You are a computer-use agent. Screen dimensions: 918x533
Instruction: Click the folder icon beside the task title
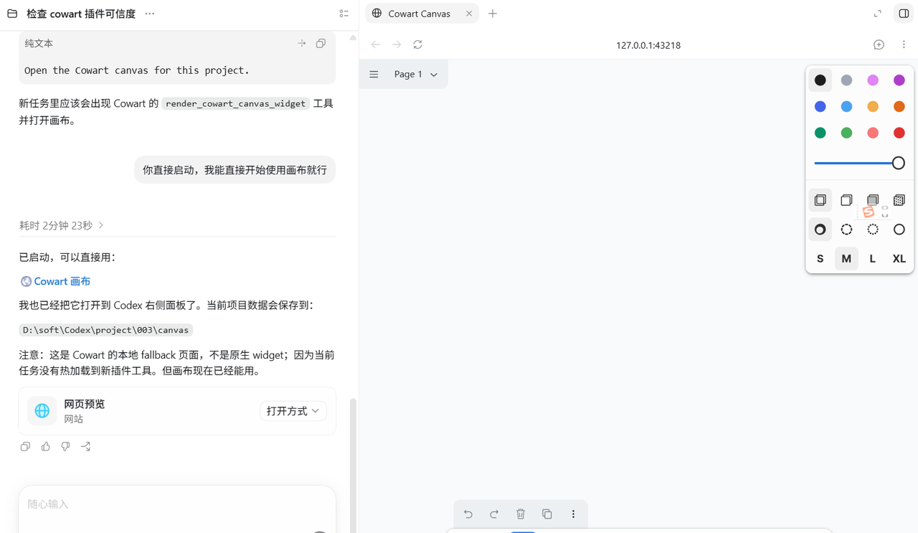(x=12, y=14)
